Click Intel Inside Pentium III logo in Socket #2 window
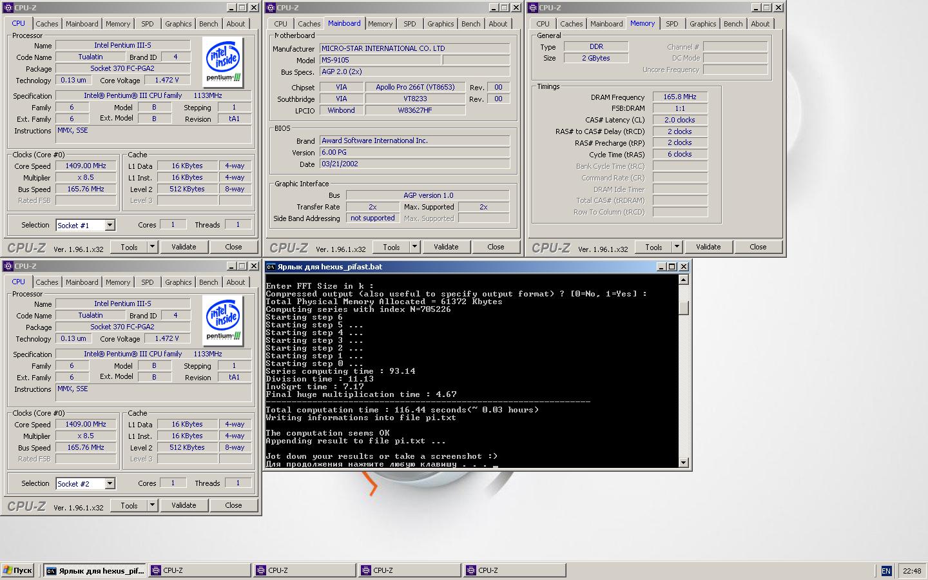The width and height of the screenshot is (928, 580). click(223, 321)
